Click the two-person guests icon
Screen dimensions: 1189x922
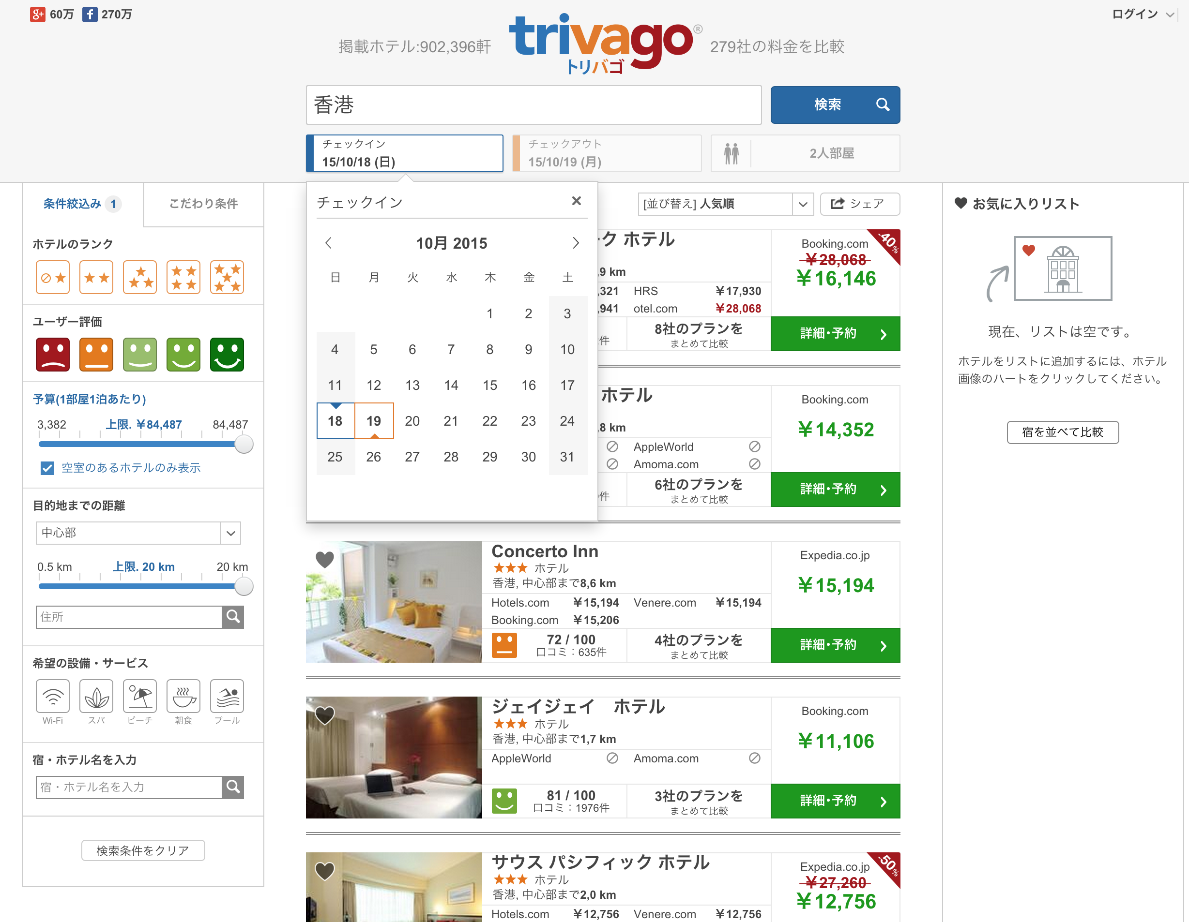coord(731,153)
